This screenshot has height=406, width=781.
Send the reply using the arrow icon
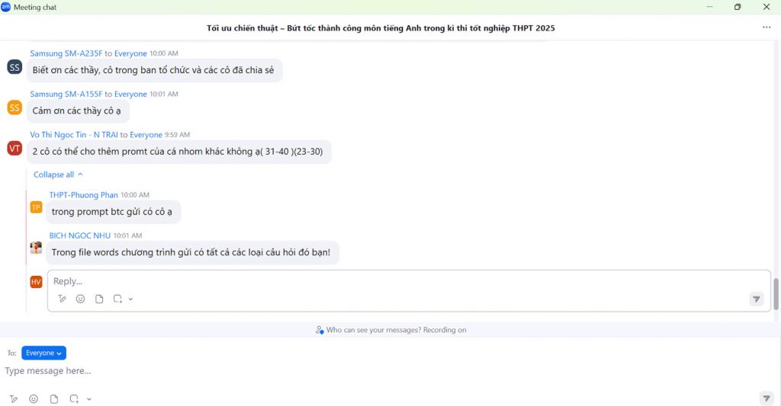[756, 299]
